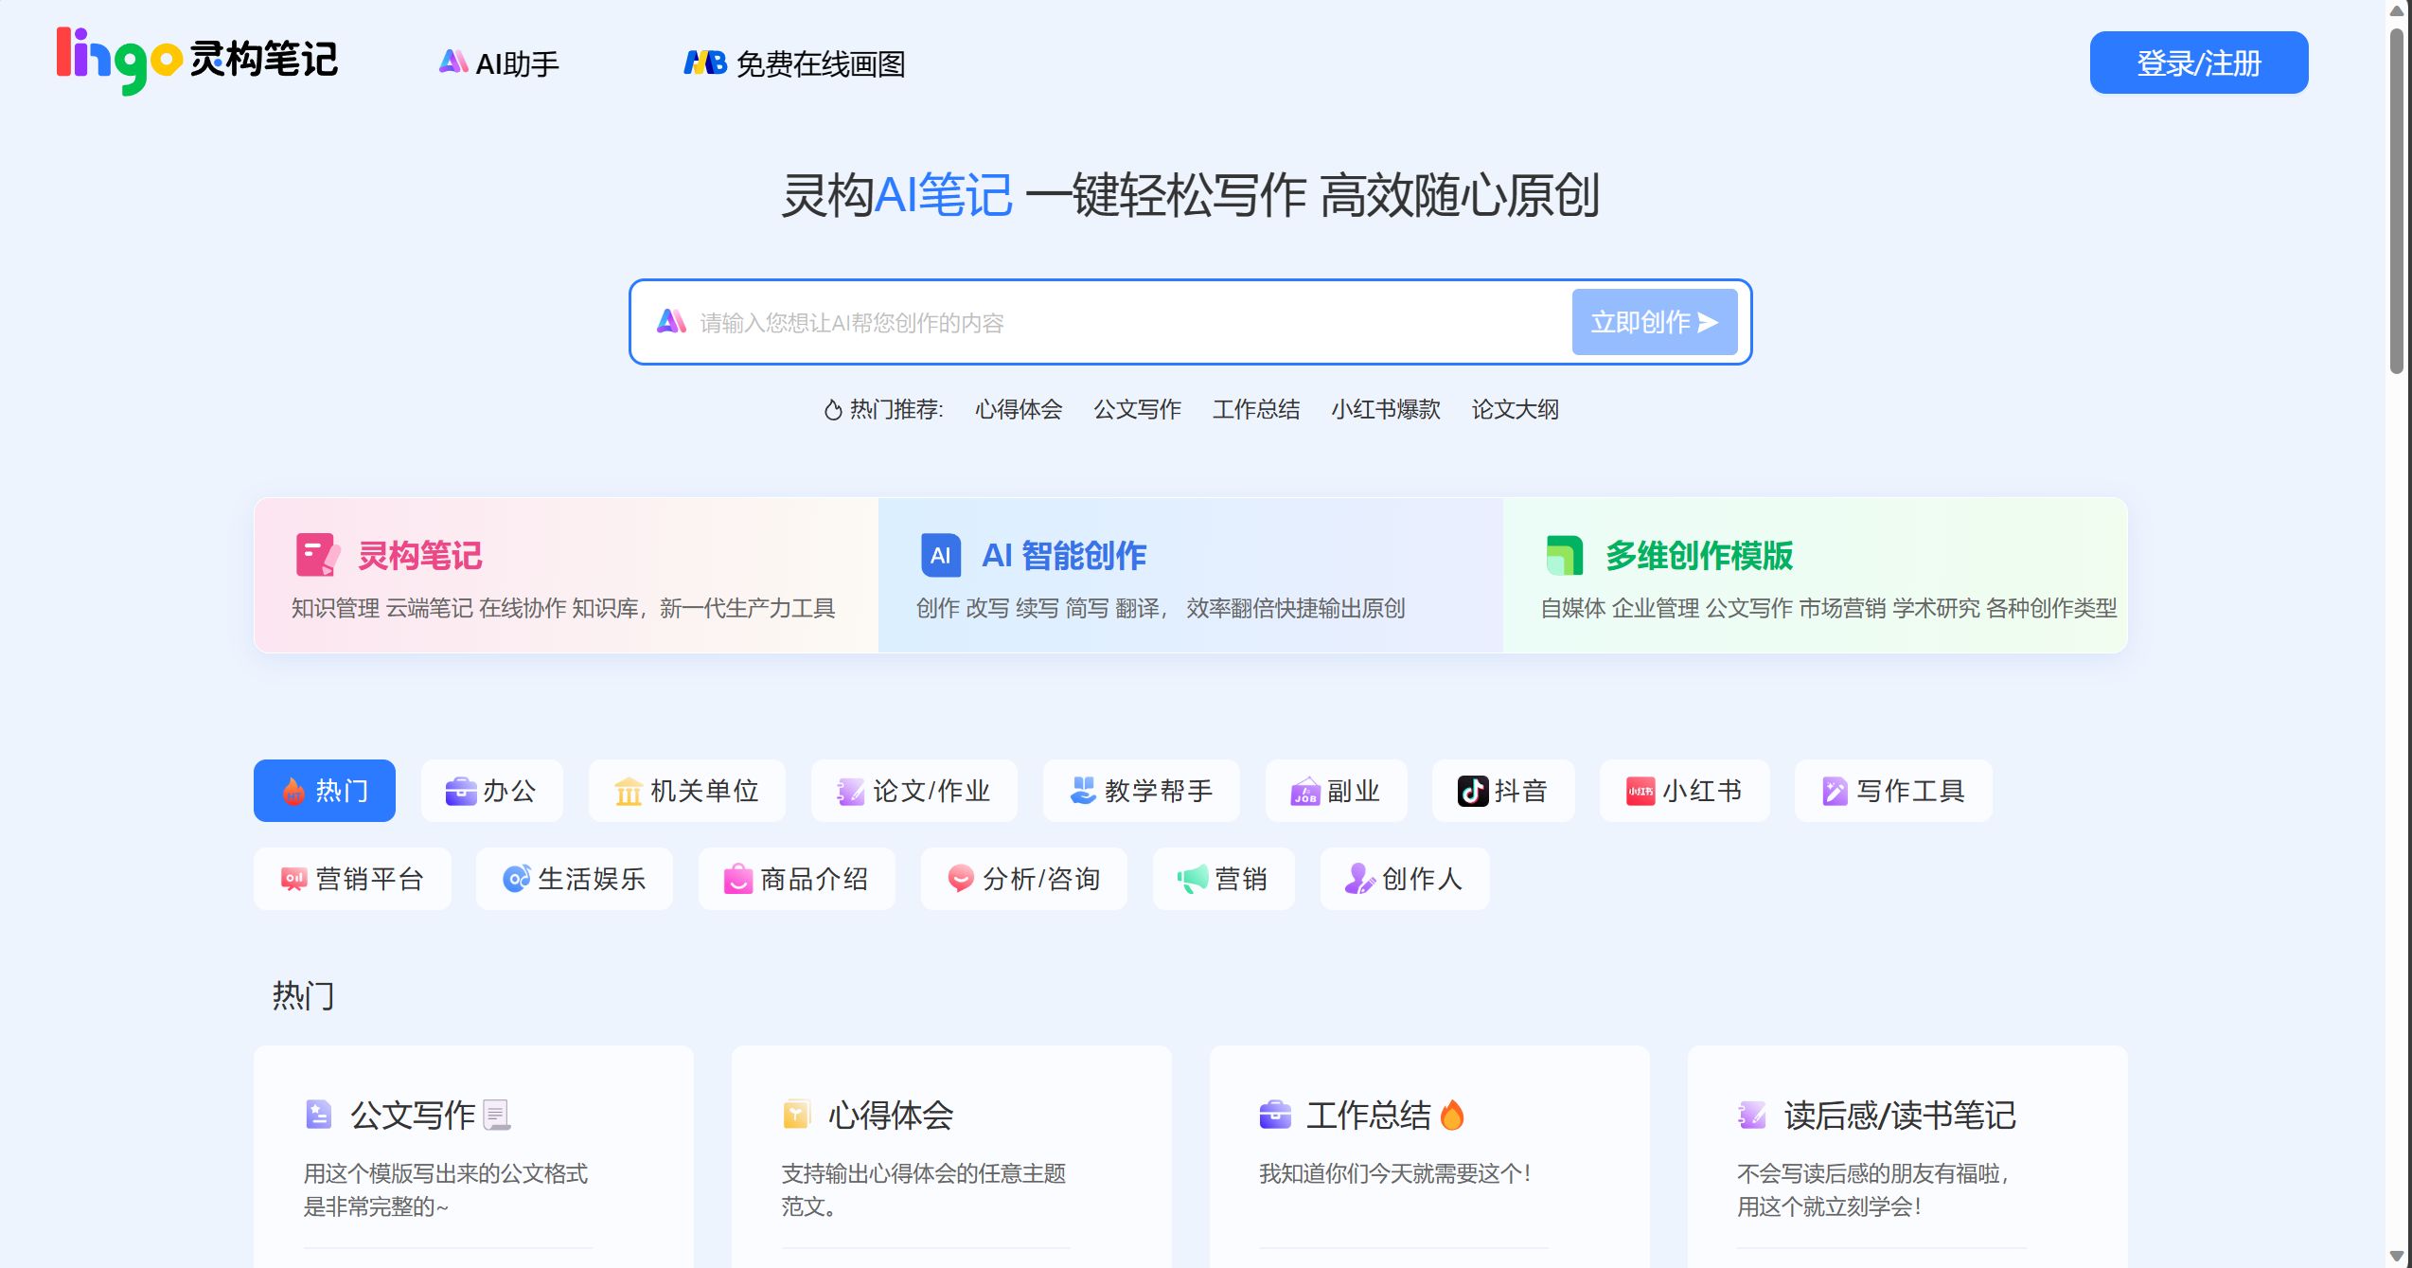Click the page vertical scrollbar
The width and height of the screenshot is (2412, 1268).
[x=2396, y=199]
